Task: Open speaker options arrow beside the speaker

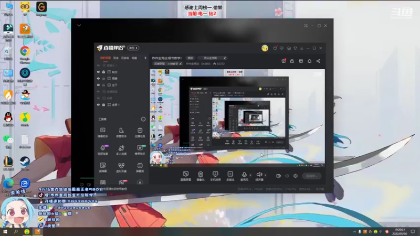Action: [266, 175]
